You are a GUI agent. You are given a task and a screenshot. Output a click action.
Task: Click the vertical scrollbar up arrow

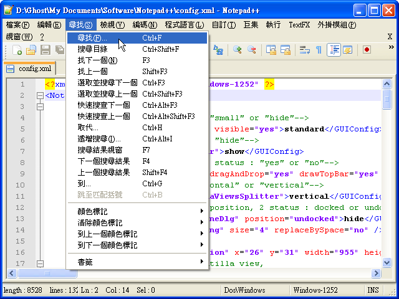coord(387,84)
